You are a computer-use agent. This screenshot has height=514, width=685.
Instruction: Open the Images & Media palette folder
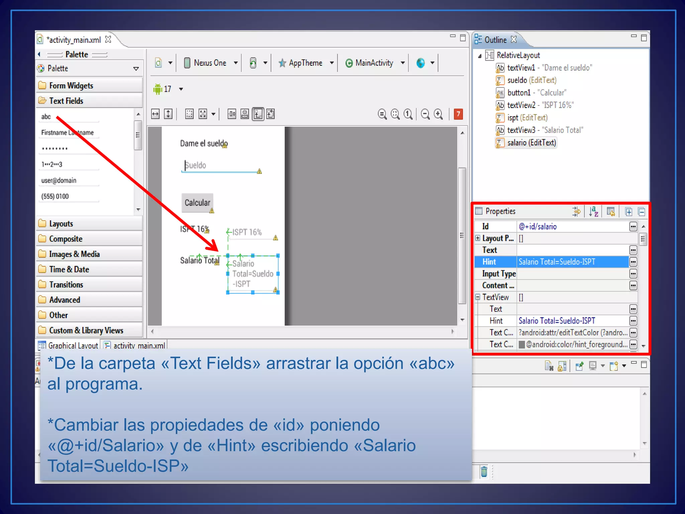(x=89, y=254)
